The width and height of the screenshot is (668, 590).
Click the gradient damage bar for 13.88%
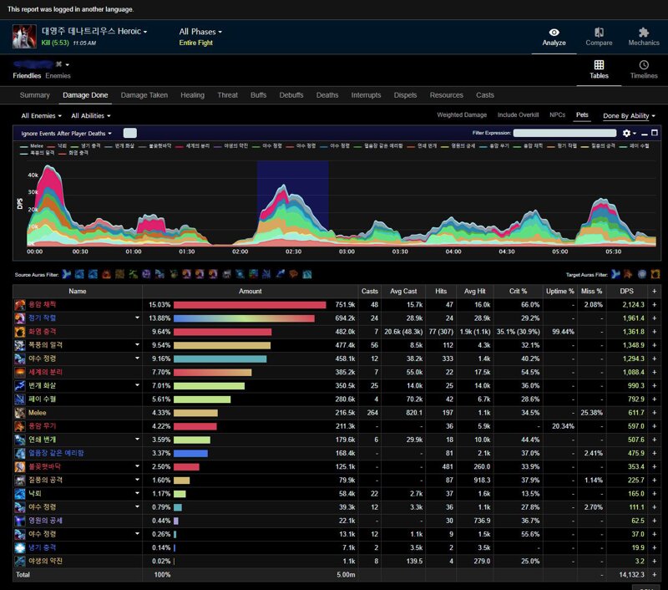(x=244, y=318)
